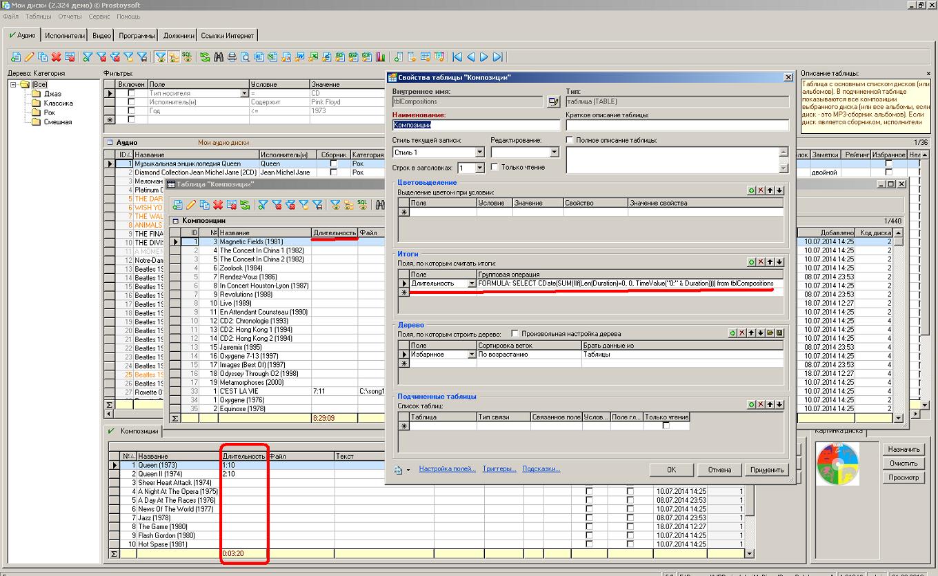This screenshot has width=938, height=576.
Task: Open the Сервис menu
Action: [99, 16]
